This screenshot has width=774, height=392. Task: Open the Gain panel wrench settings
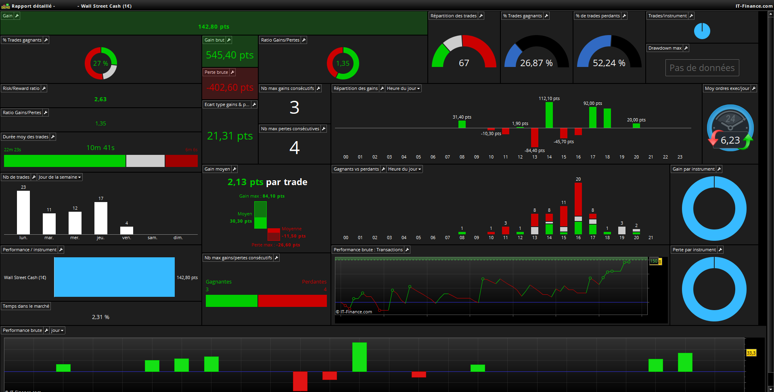17,16
